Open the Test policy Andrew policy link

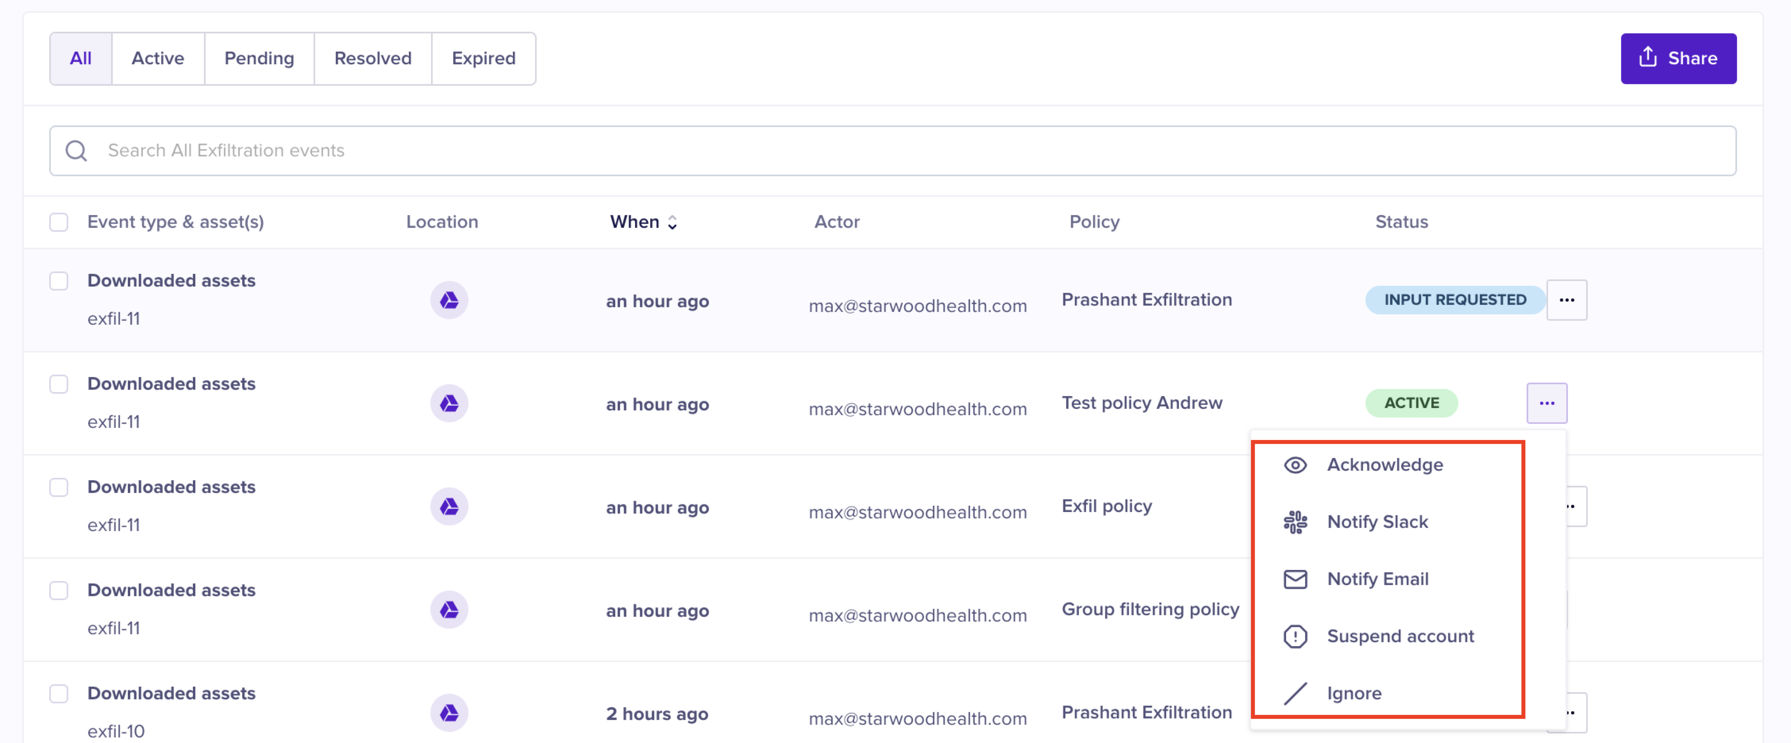pos(1142,403)
